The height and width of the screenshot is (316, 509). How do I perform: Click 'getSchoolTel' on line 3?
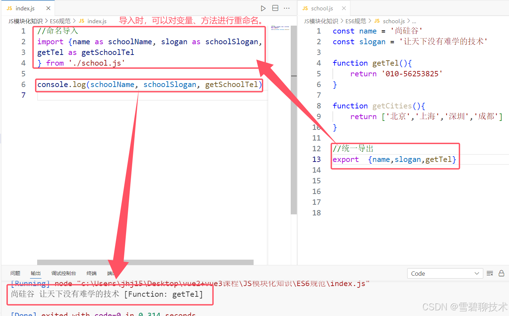[x=108, y=52]
